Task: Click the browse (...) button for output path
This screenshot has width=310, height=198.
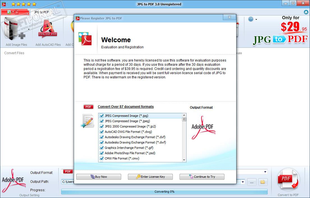Action: pyautogui.click(x=252, y=182)
